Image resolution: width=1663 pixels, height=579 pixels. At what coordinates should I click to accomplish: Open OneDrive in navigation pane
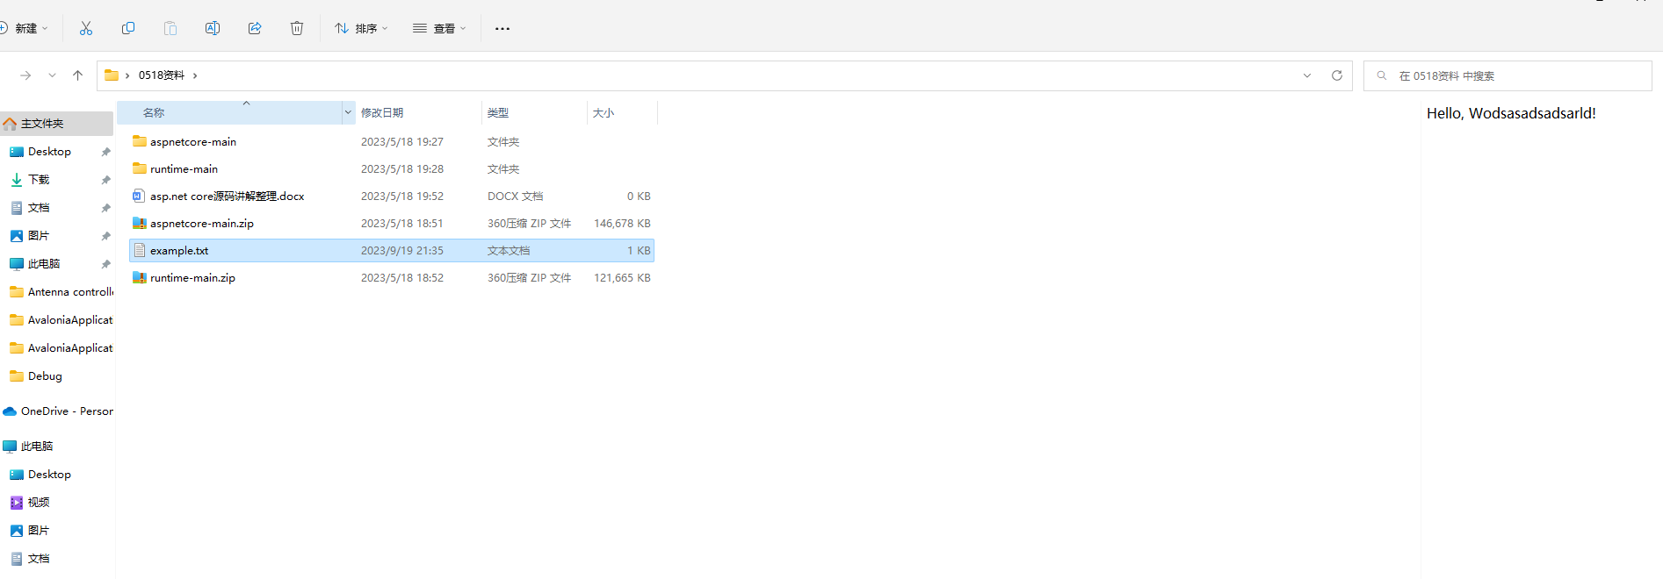60,411
